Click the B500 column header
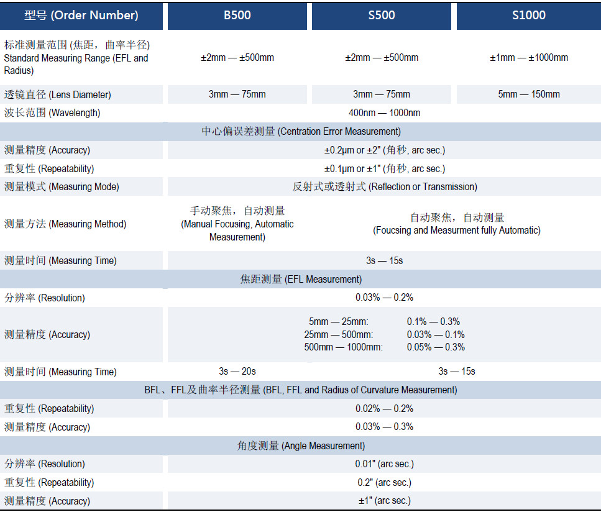This screenshot has width=601, height=512. (x=237, y=16)
